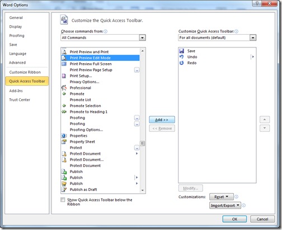The image size is (282, 230).
Task: Open the Save options page in the sidebar
Action: (13, 45)
